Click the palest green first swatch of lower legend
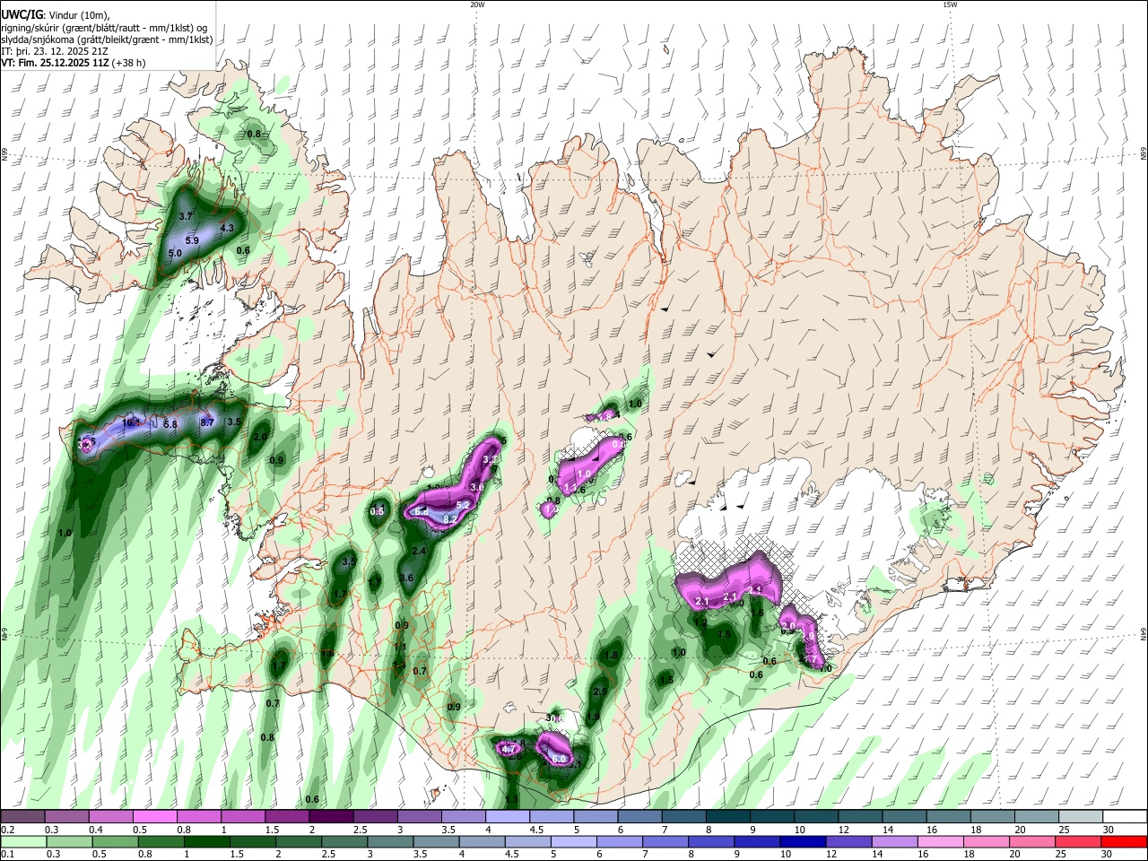This screenshot has width=1148, height=861. (22, 842)
